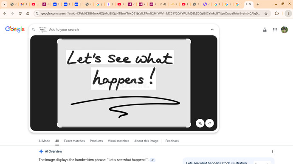Viewport: 293px width, 164px height.
Task: Open Search Labs flask icon
Action: click(265, 30)
